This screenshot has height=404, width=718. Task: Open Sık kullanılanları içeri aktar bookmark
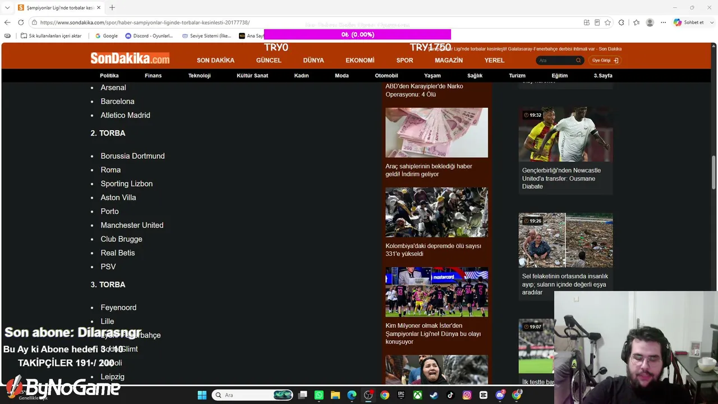51,36
